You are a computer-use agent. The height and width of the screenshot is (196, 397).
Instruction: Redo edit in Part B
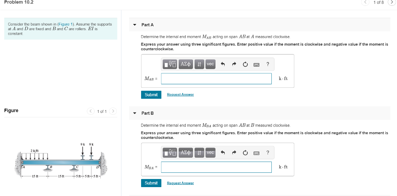coord(234,153)
